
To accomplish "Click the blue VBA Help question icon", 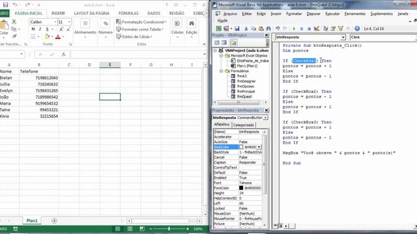I will 357,29.
